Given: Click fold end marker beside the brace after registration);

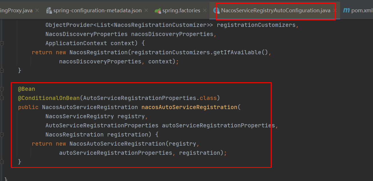Looking at the screenshot, I should click(2, 162).
